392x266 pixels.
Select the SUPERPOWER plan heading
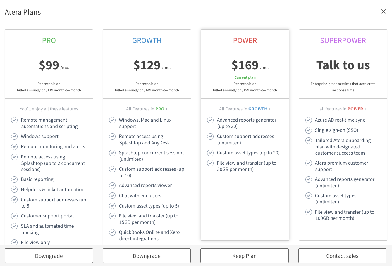click(x=343, y=40)
